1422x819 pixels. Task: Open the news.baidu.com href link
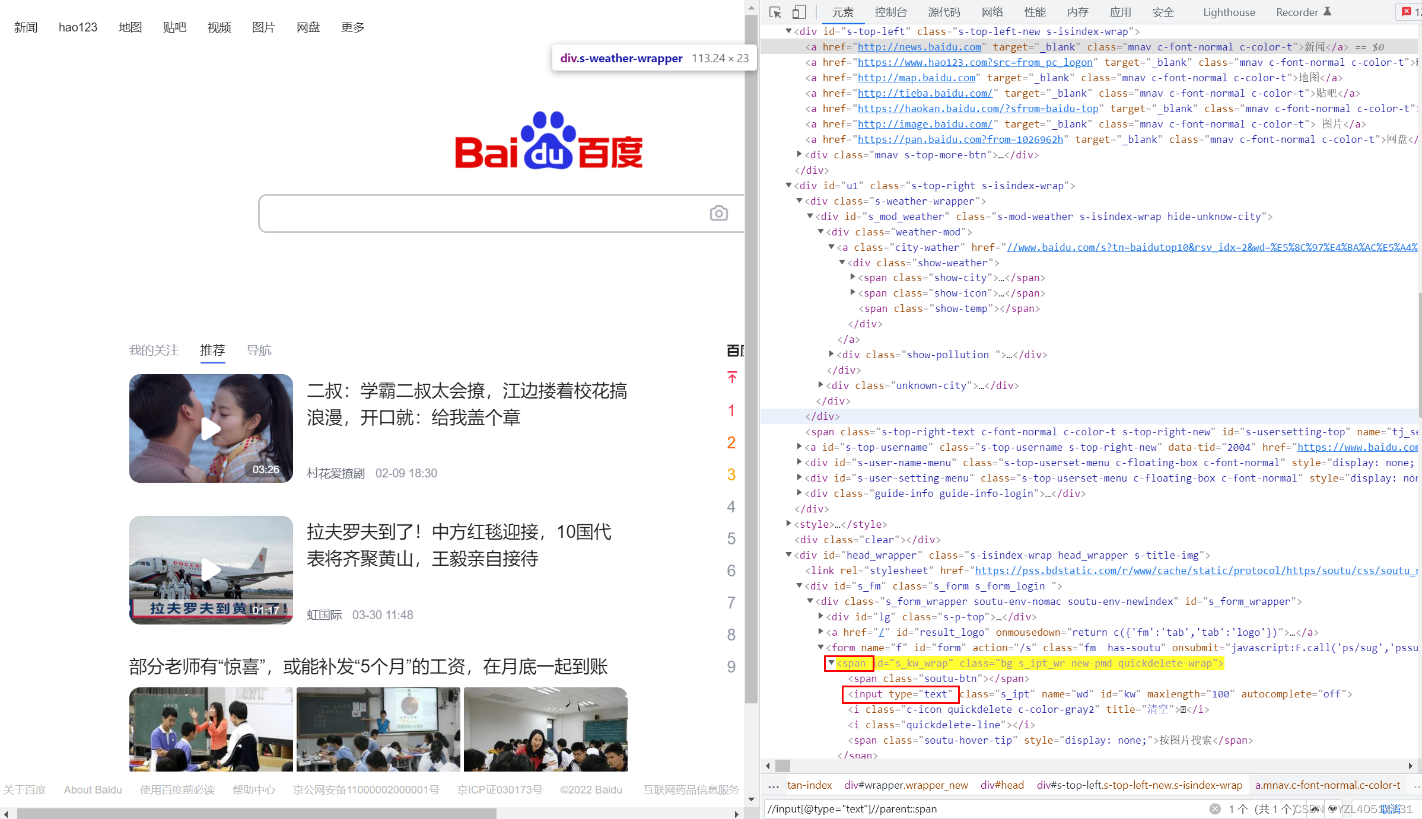pos(919,47)
